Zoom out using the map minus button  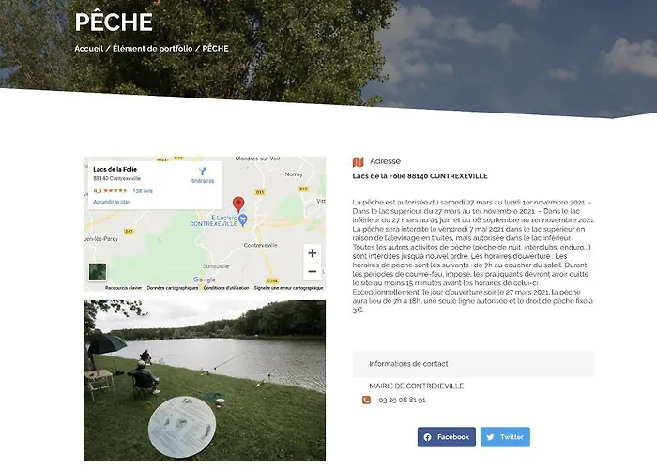pyautogui.click(x=313, y=271)
